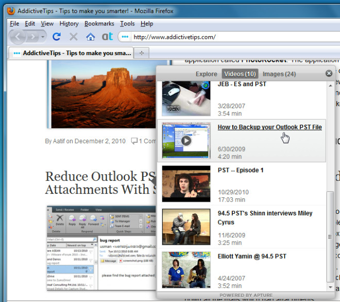
Task: Play the Outlook PST backup video
Action: tap(186, 141)
